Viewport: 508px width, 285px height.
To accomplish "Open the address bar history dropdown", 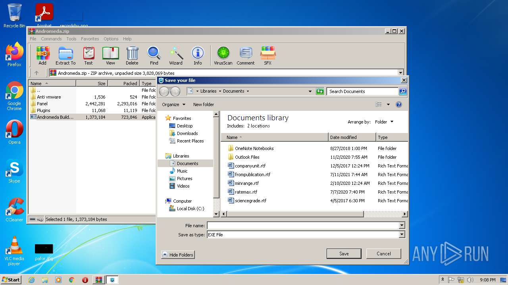I will coord(310,91).
